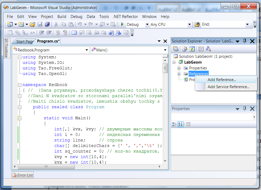Open the .NET Reflector menu

point(125,17)
